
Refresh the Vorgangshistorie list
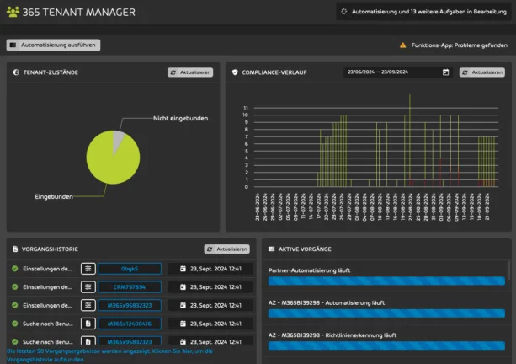(x=227, y=249)
